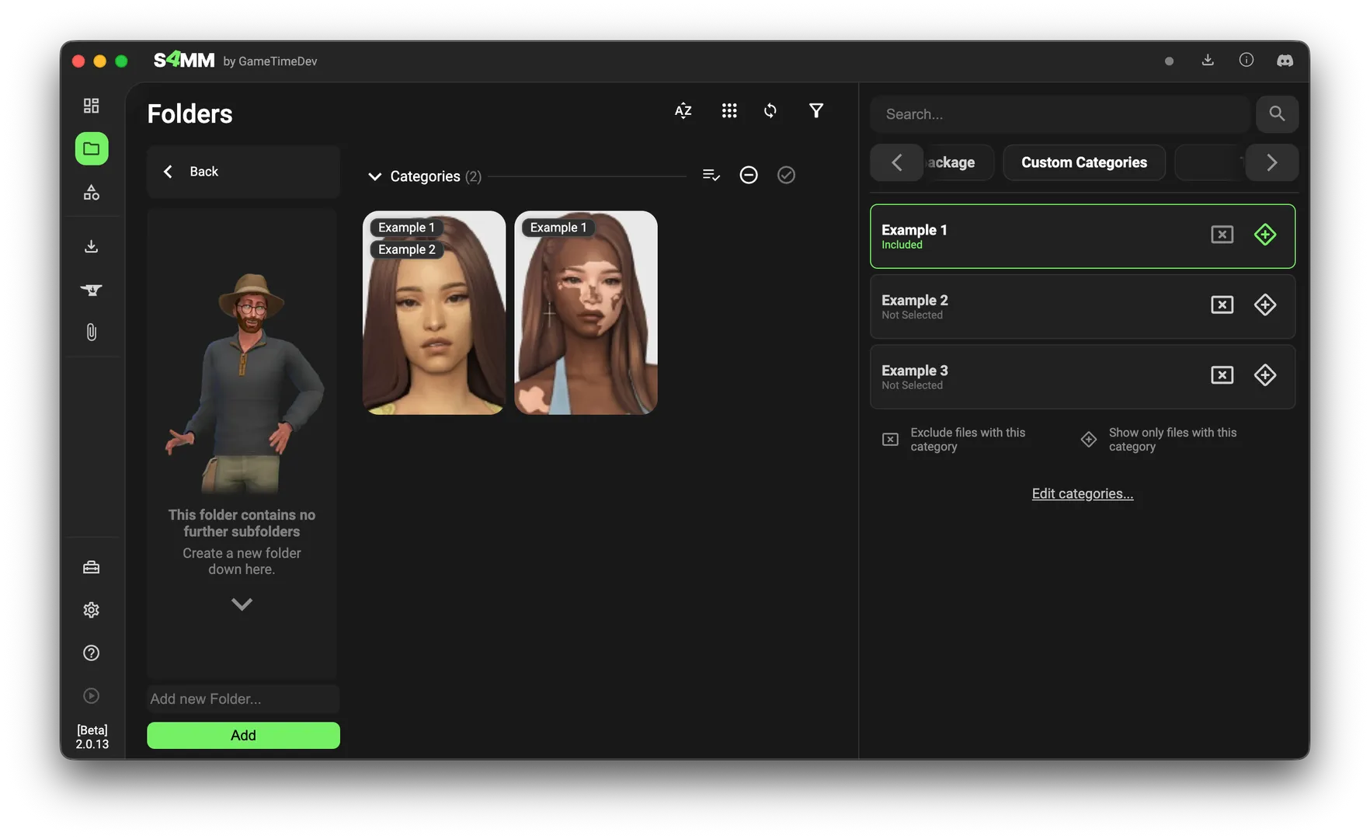Open the dashboard icon in sidebar
This screenshot has width=1370, height=839.
92,106
